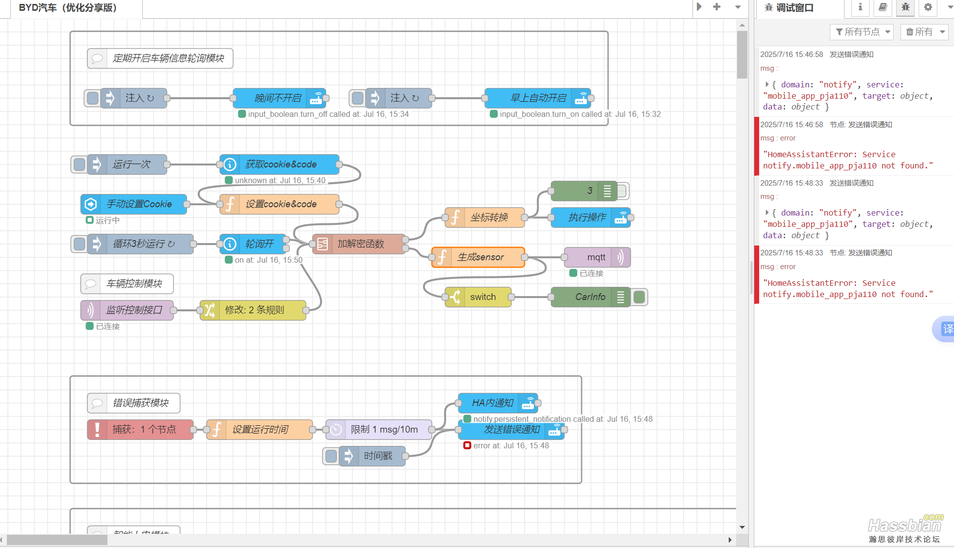
Task: Click the 早上自动开启 node's service icon
Action: (582, 98)
